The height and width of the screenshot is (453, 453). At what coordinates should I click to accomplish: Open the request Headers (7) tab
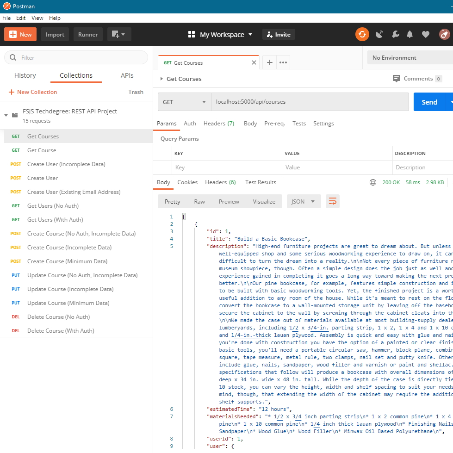coord(219,124)
